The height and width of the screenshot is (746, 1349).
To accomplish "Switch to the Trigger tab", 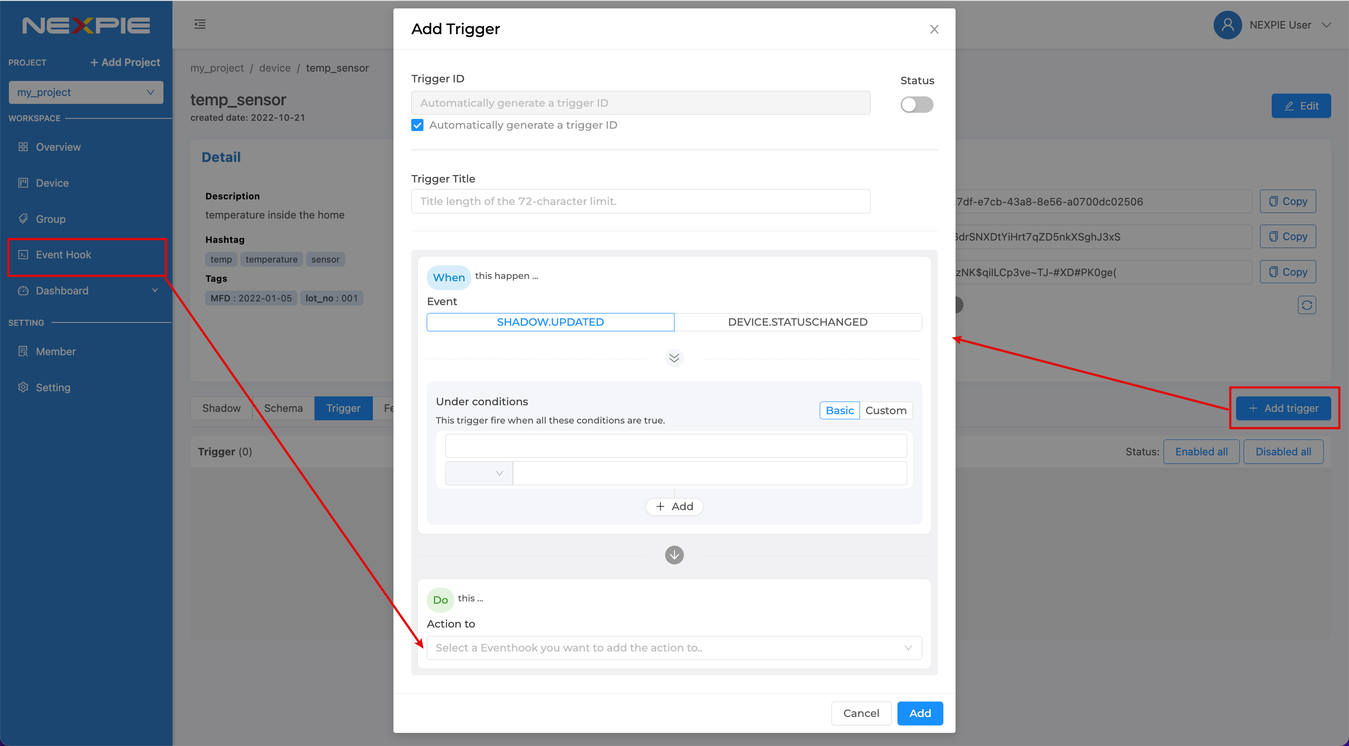I will point(343,408).
